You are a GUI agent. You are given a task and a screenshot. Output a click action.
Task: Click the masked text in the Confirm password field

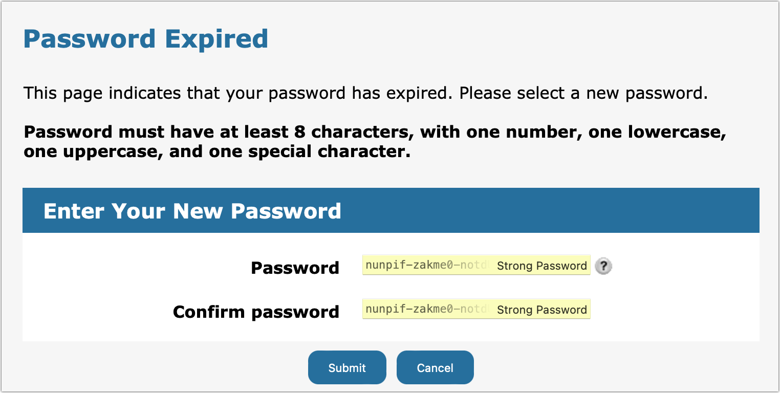click(409, 309)
